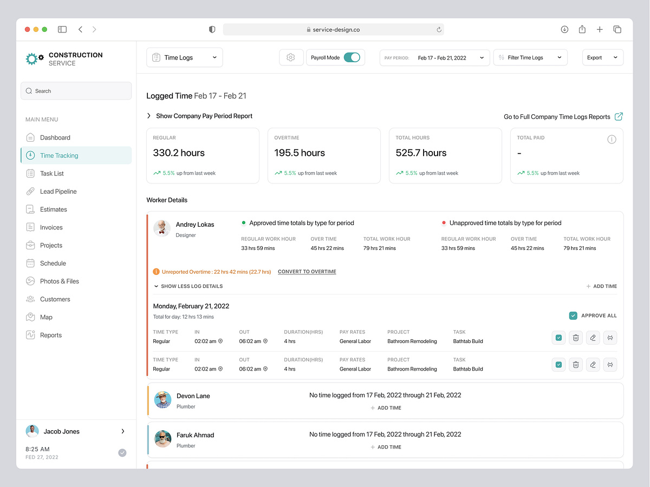Open Customers in the sidebar
The height and width of the screenshot is (487, 650).
coord(76,299)
